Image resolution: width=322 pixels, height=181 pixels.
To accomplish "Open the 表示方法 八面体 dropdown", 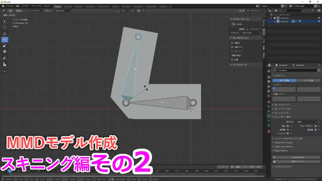I will click(x=306, y=122).
